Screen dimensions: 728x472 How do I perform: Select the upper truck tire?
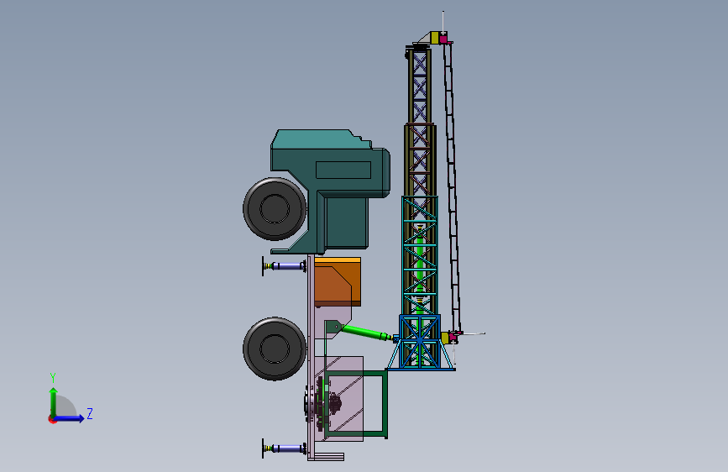point(275,208)
